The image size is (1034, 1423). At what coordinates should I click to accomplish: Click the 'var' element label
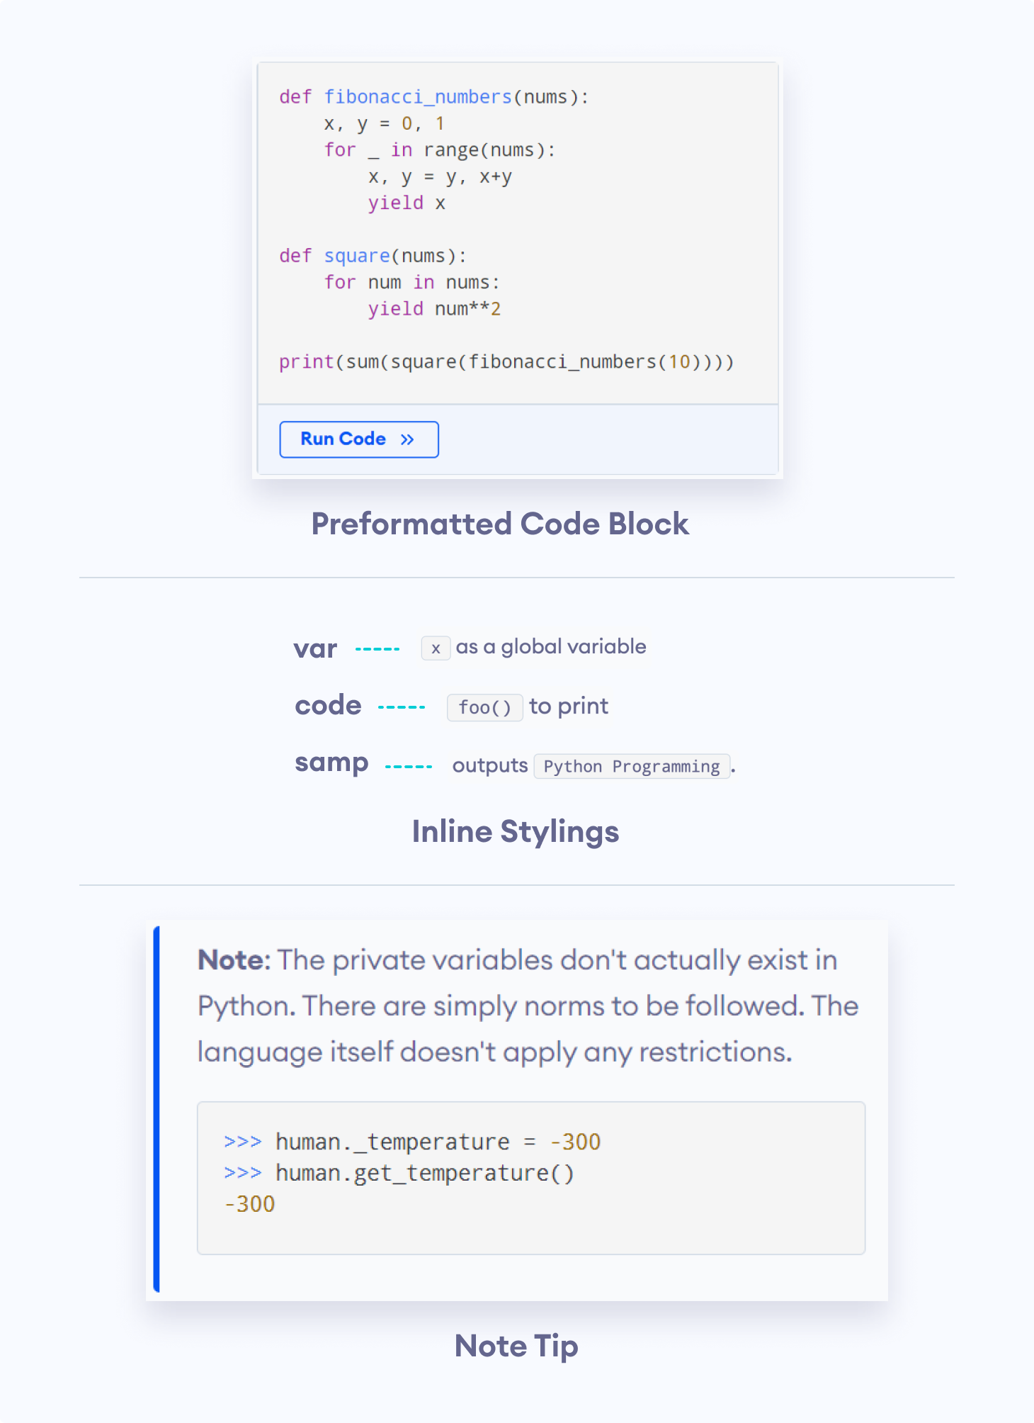[315, 648]
